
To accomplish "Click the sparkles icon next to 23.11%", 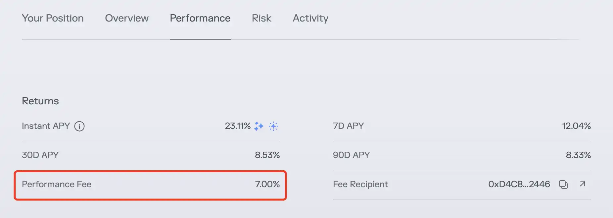I will tap(259, 126).
